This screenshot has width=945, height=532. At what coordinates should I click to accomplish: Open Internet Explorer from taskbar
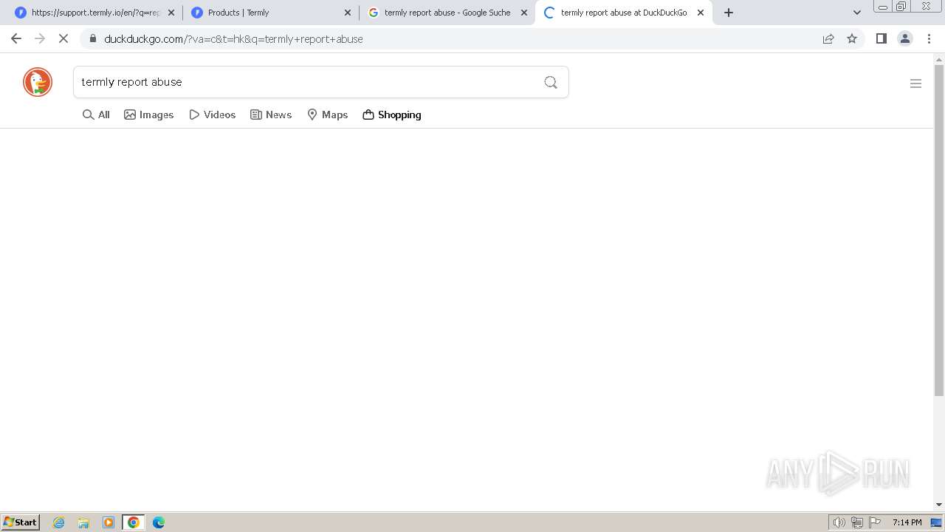pyautogui.click(x=59, y=522)
